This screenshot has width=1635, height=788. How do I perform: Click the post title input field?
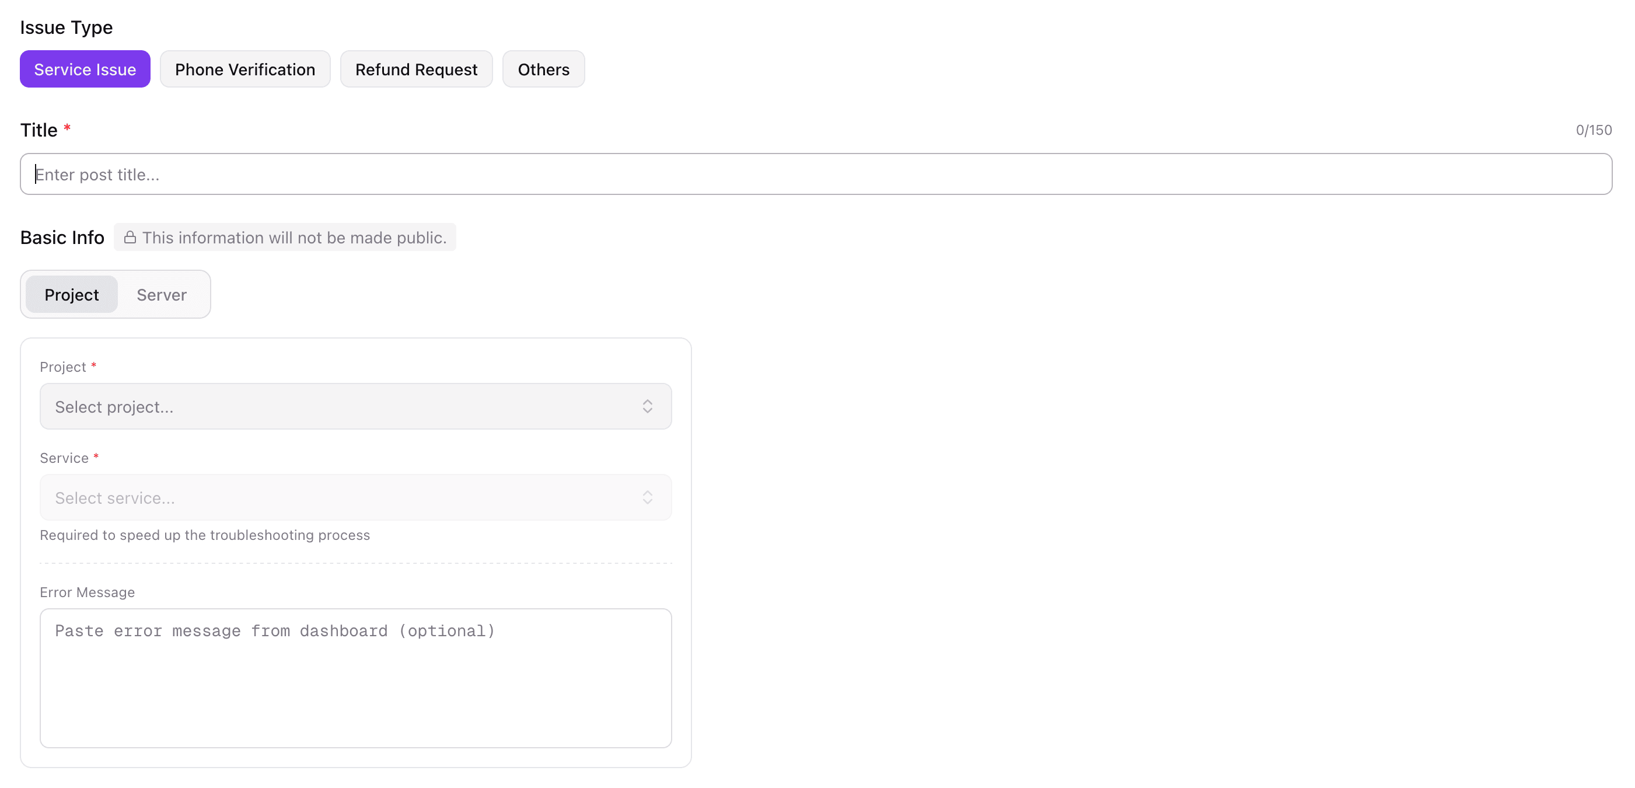(815, 174)
